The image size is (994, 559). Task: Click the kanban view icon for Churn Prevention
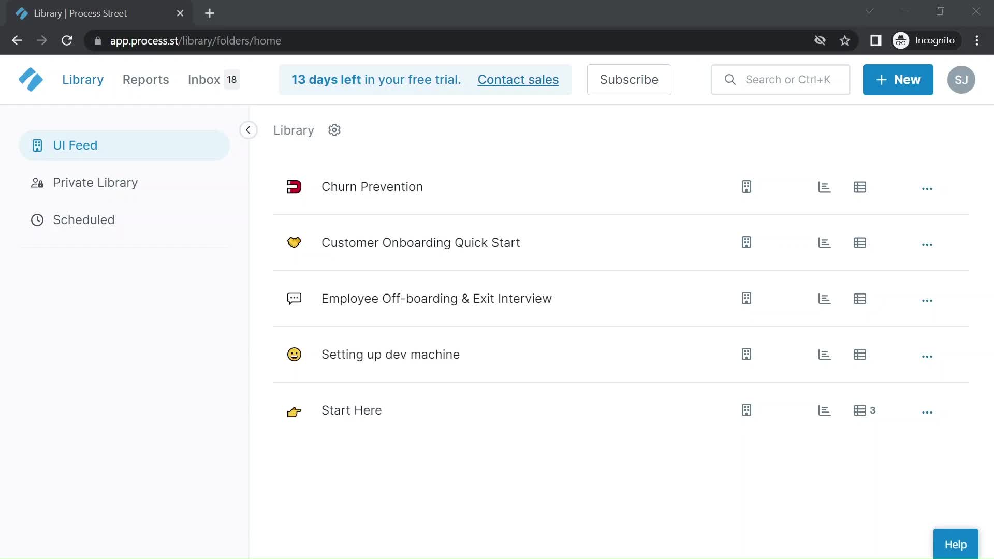[x=746, y=186]
